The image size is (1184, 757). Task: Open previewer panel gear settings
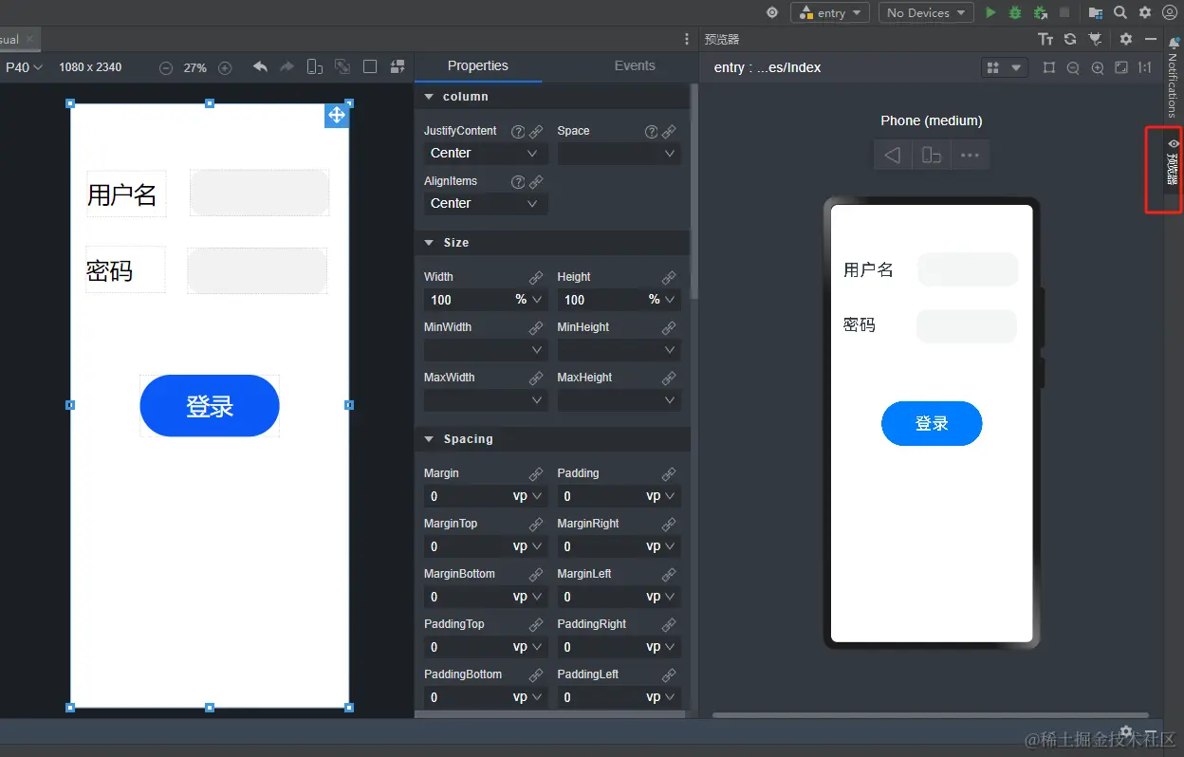(1126, 39)
